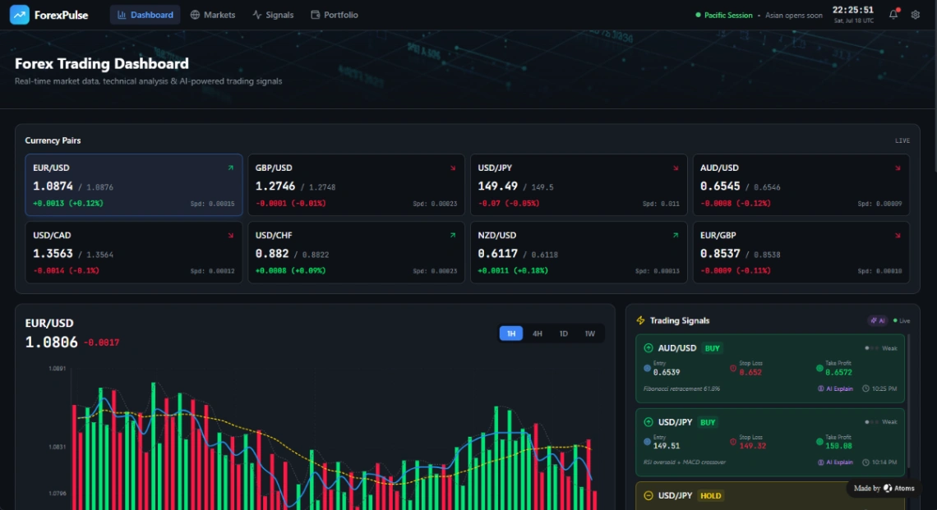
Task: Click the AUD/USD BUY signal arrow icon
Action: point(649,348)
